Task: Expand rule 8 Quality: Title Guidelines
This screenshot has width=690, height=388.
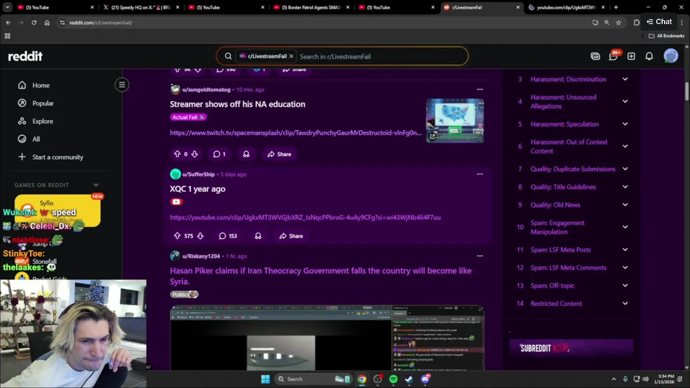Action: (625, 187)
